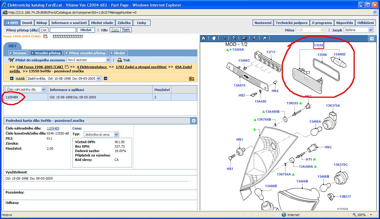This screenshot has width=380, height=219.
Task: Open the Nákup menu
Action: tap(42, 23)
